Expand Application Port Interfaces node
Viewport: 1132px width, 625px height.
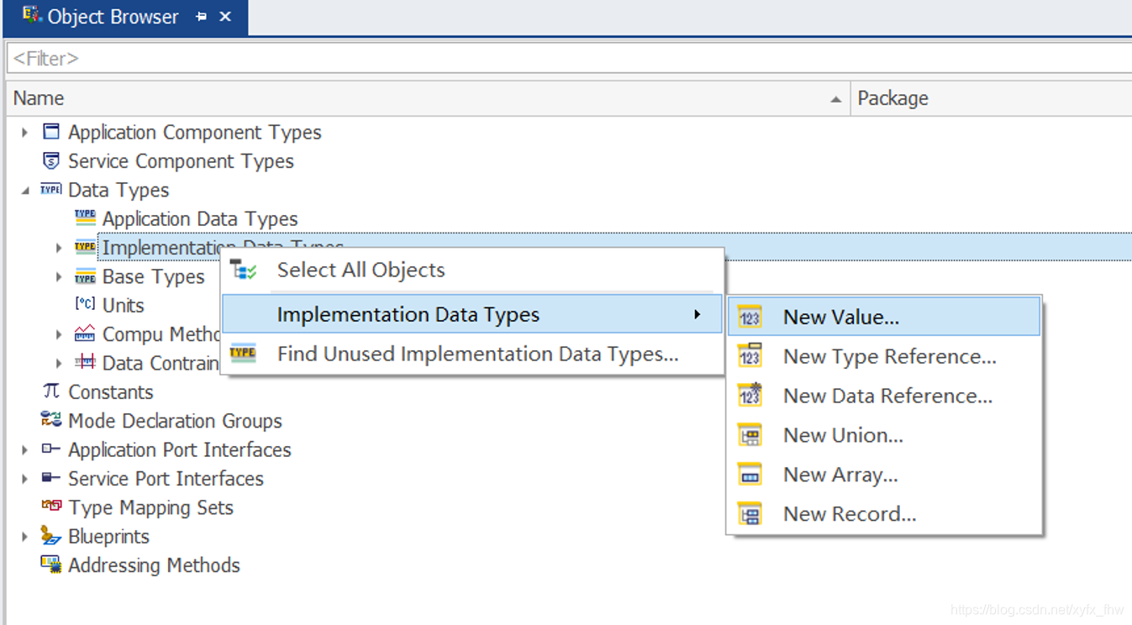[25, 450]
